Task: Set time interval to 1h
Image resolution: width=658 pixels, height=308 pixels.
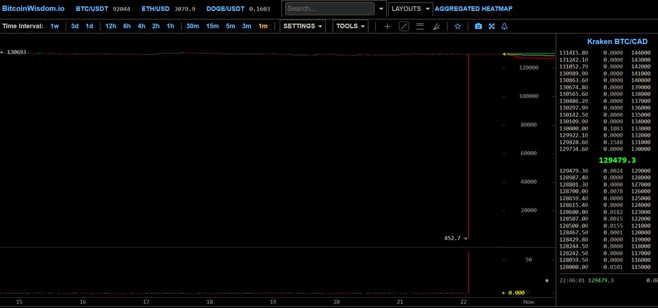Action: (171, 26)
